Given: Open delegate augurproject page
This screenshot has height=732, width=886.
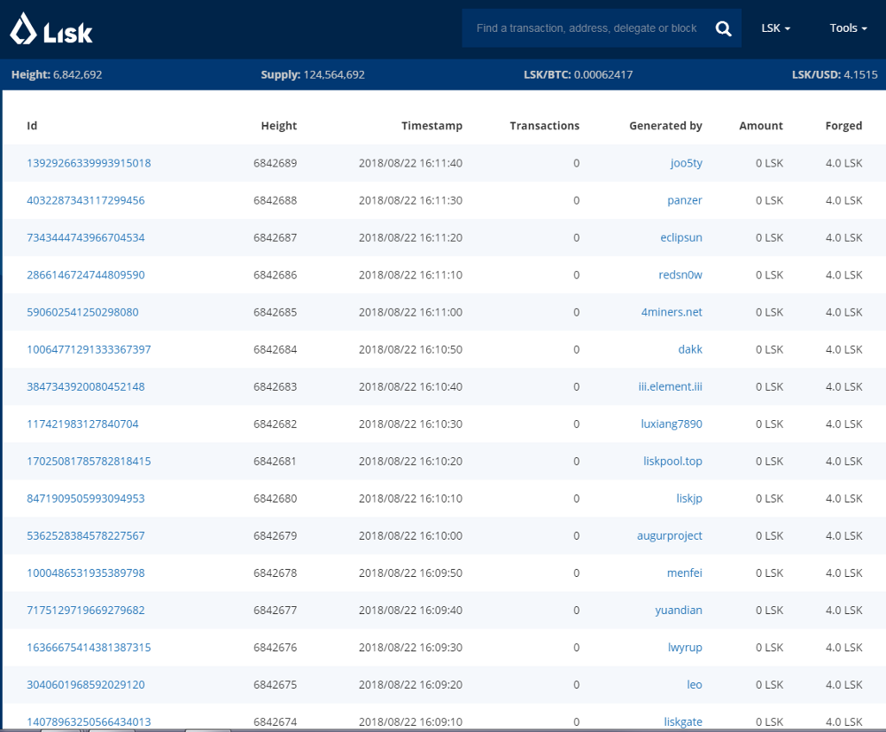Looking at the screenshot, I should pos(669,536).
